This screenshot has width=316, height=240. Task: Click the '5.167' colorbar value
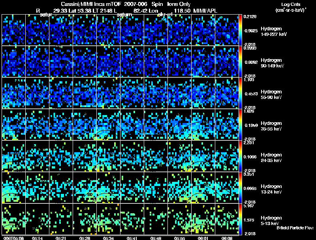[249, 206]
